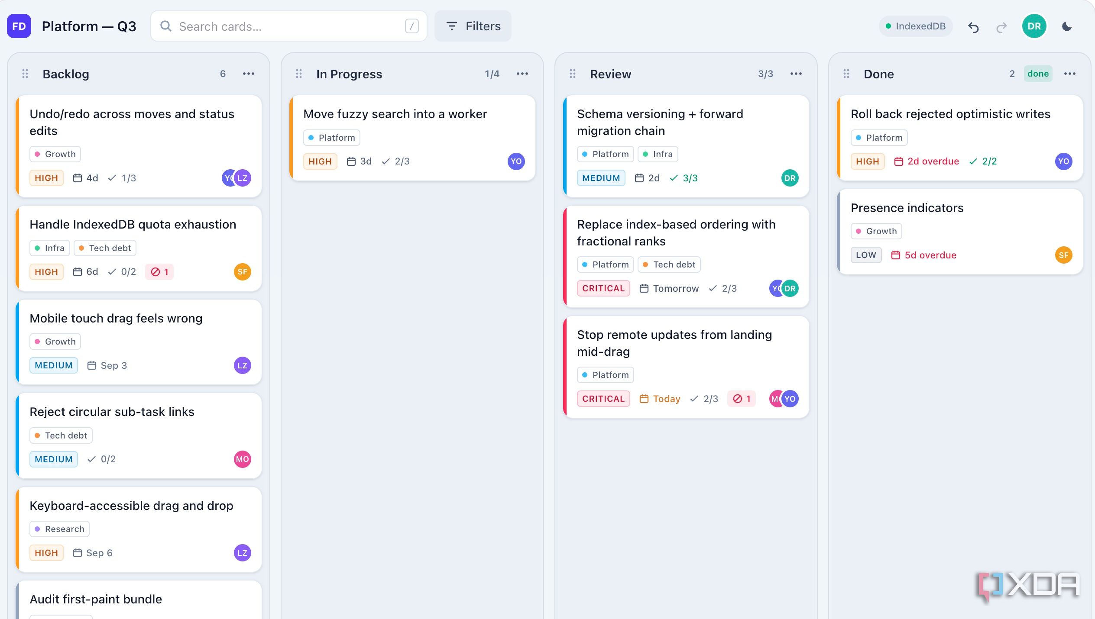
Task: Click the redo arrow icon
Action: [1001, 27]
